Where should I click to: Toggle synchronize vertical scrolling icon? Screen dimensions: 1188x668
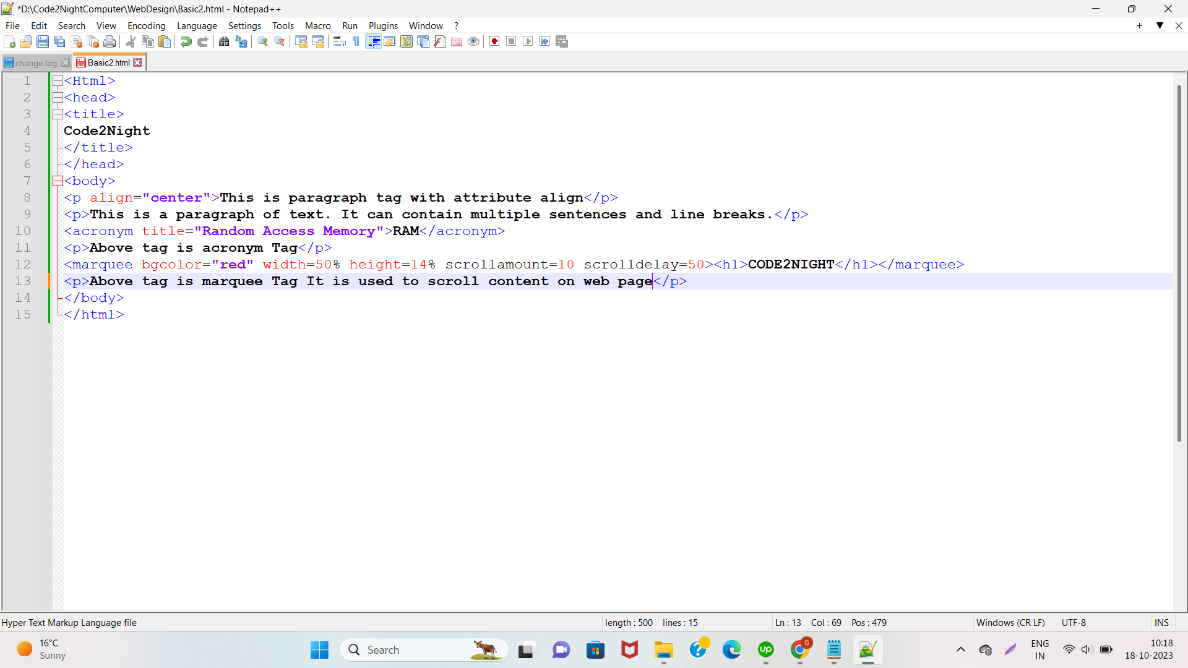301,41
